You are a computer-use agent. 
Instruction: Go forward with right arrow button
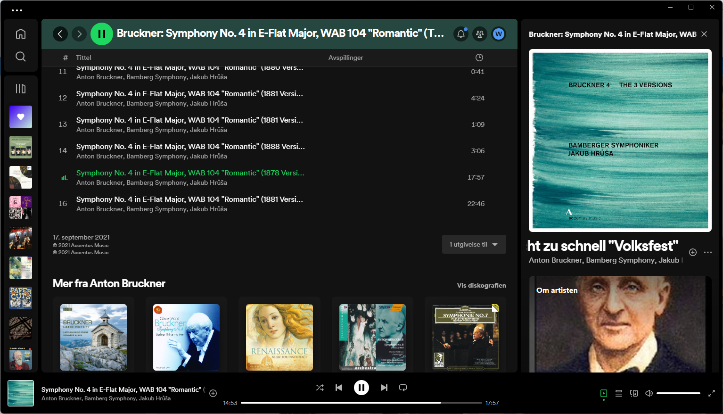[79, 34]
